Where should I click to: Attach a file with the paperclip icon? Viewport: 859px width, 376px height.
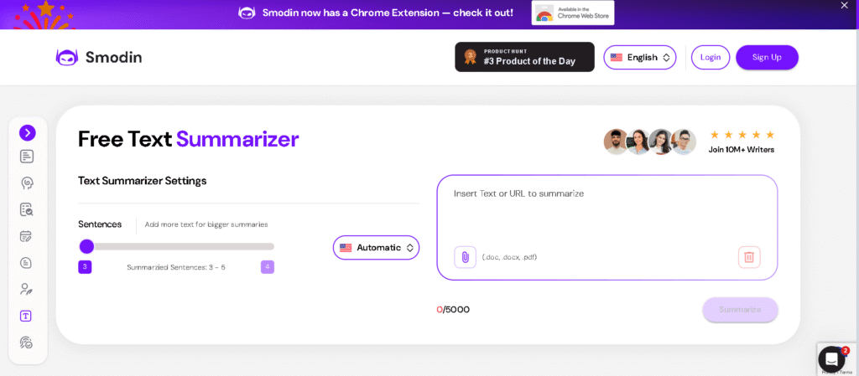click(465, 257)
